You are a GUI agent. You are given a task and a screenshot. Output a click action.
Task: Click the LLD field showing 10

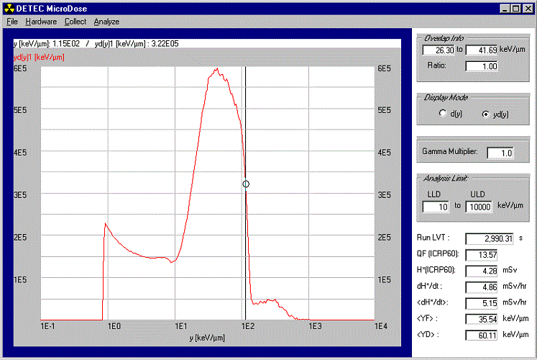(436, 207)
